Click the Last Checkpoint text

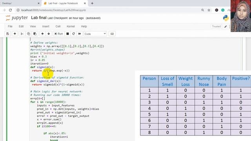tap(65, 18)
